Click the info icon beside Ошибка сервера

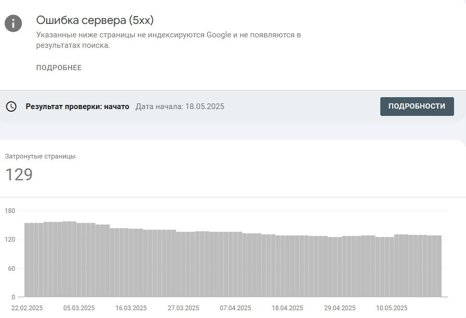pyautogui.click(x=13, y=23)
